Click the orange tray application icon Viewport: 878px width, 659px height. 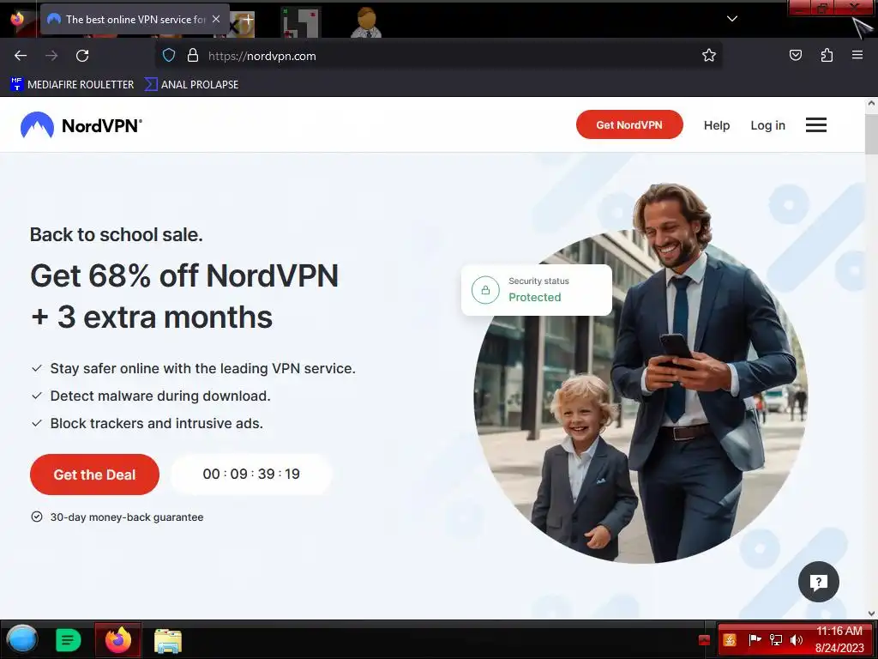730,640
